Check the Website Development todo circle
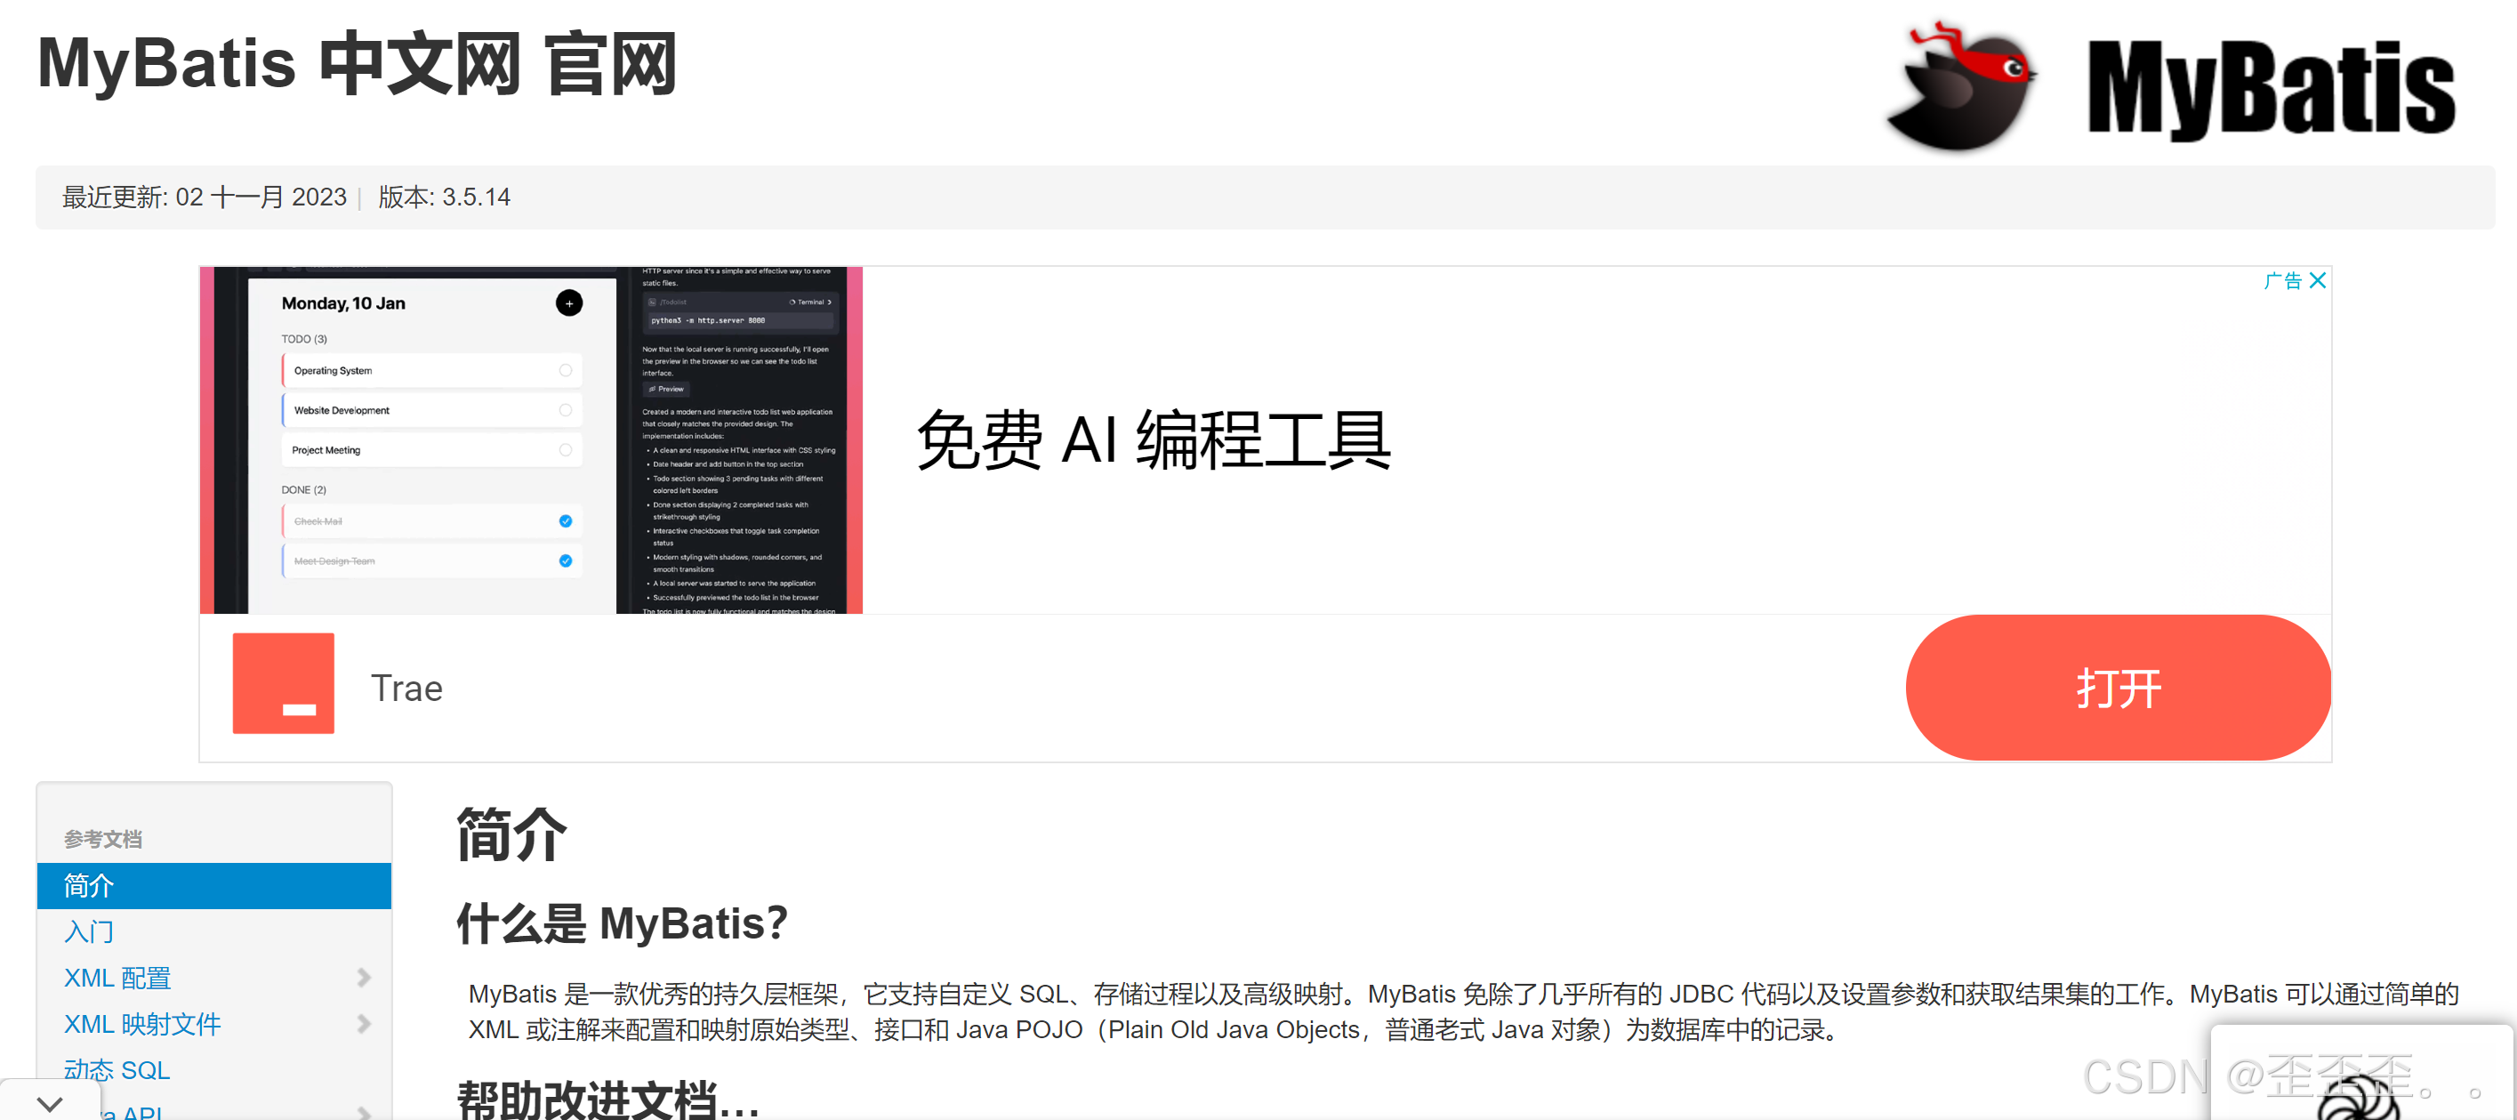This screenshot has height=1120, width=2517. click(x=565, y=410)
